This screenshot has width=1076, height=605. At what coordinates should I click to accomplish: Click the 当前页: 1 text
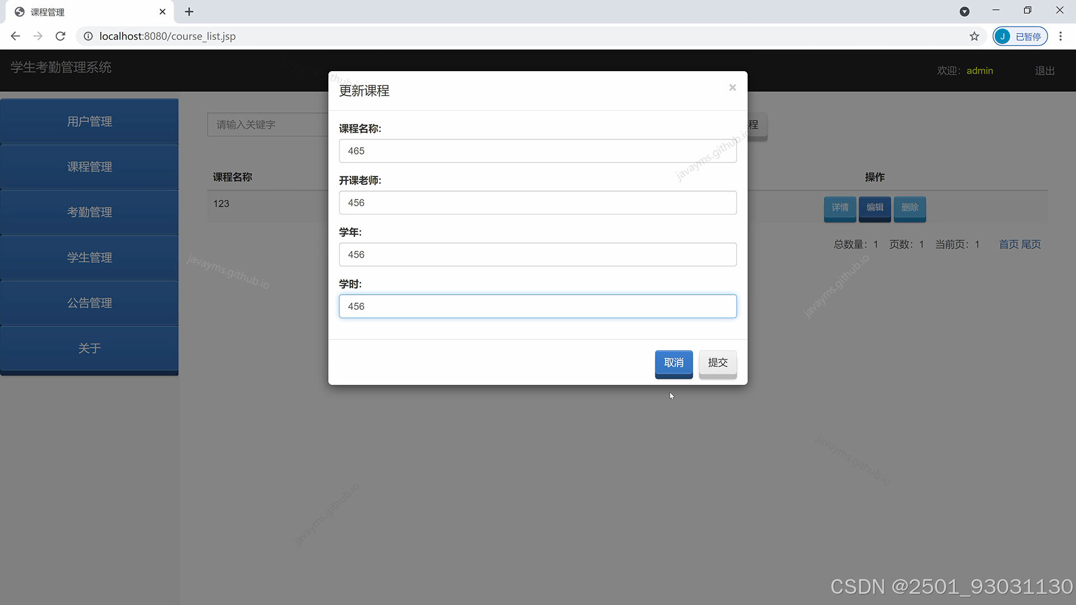click(x=957, y=244)
